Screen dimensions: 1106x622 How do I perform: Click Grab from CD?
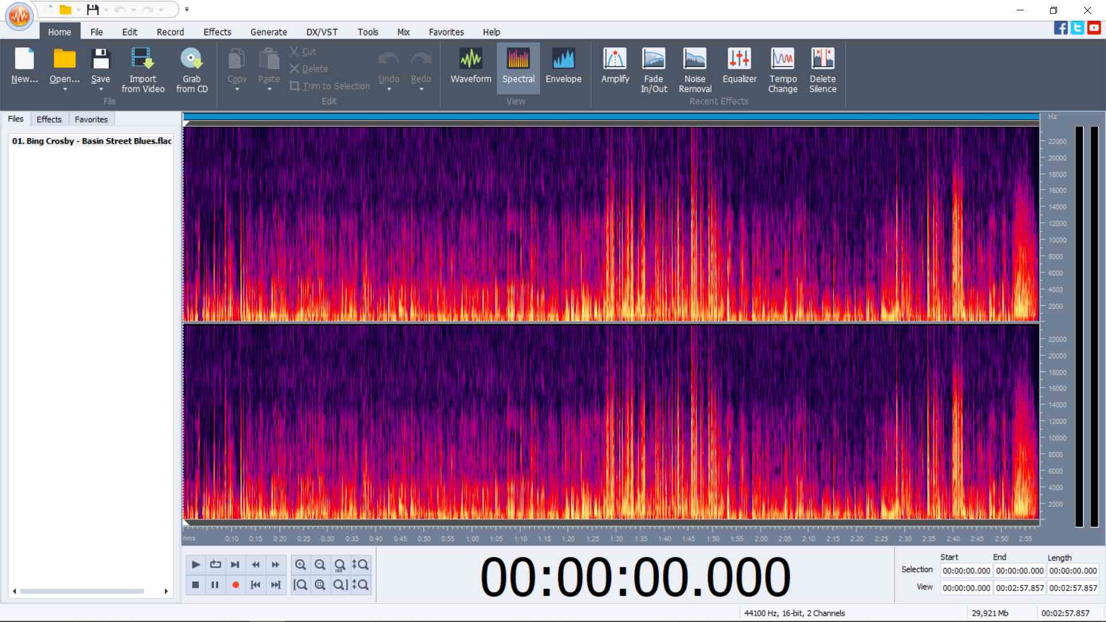(192, 70)
